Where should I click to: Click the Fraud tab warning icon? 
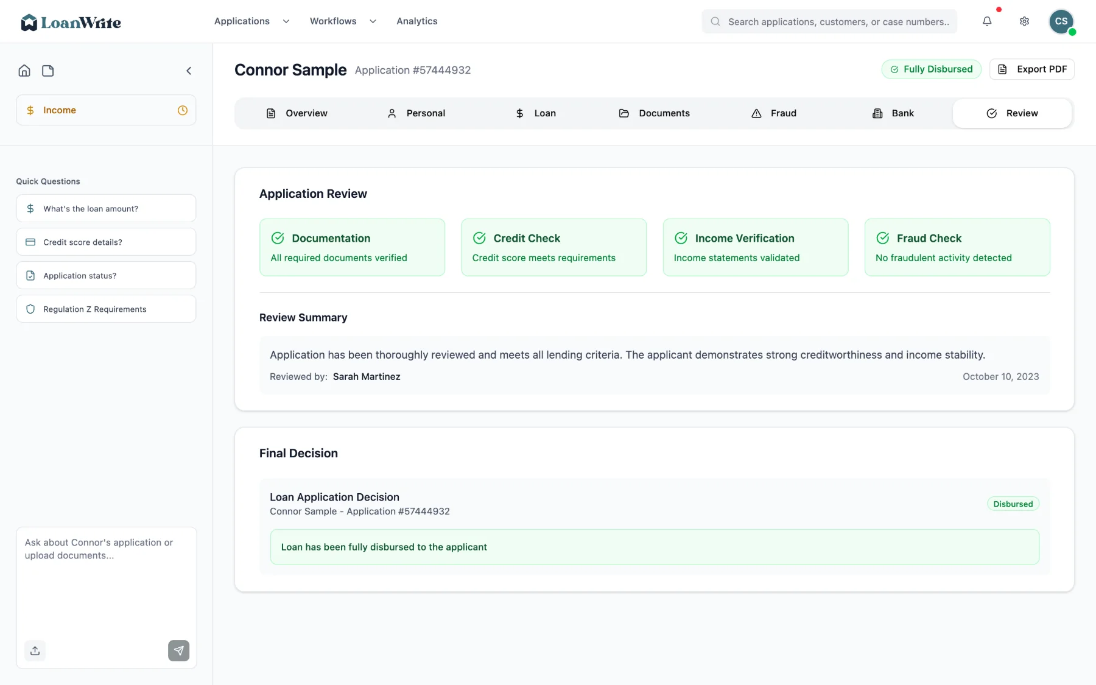(x=756, y=113)
